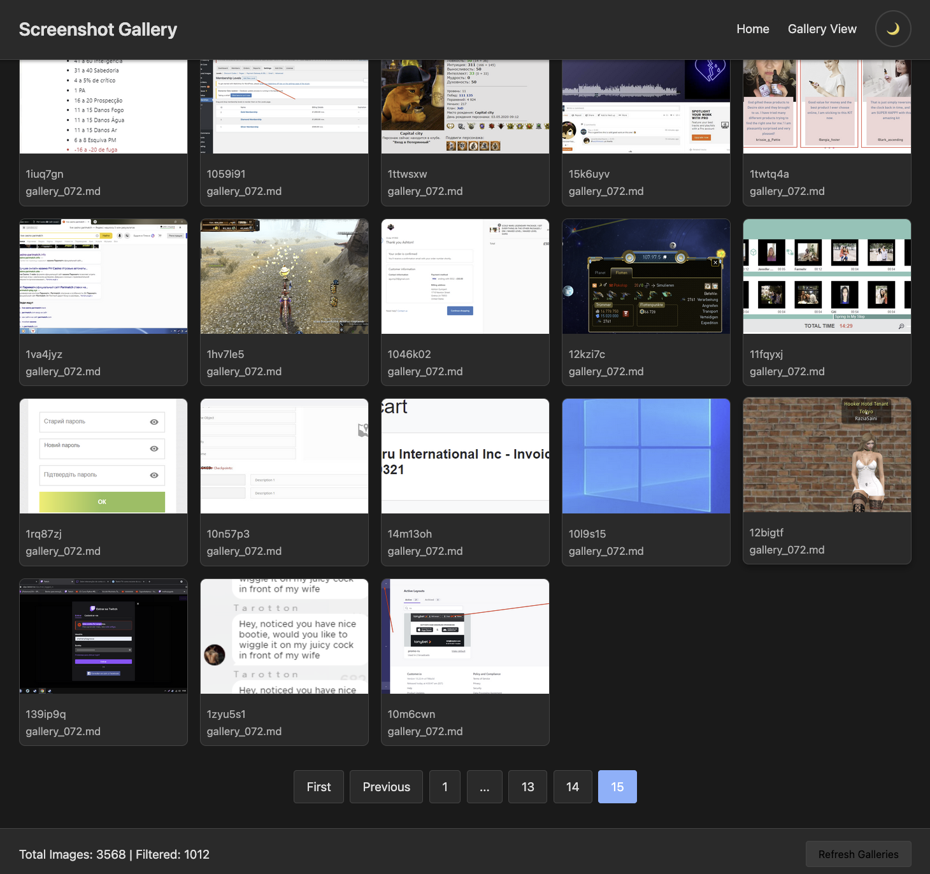
Task: Open password form thumbnail 1rq87zj
Action: [103, 456]
